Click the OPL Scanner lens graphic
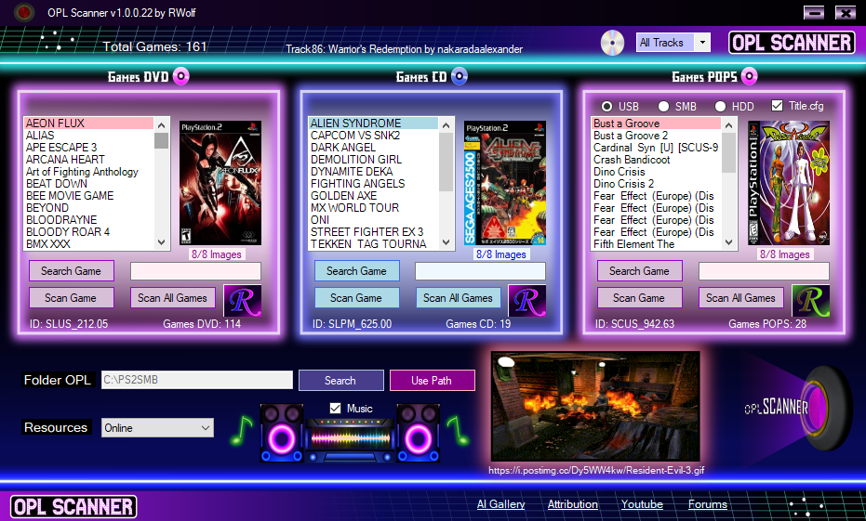The image size is (866, 521). click(x=801, y=407)
